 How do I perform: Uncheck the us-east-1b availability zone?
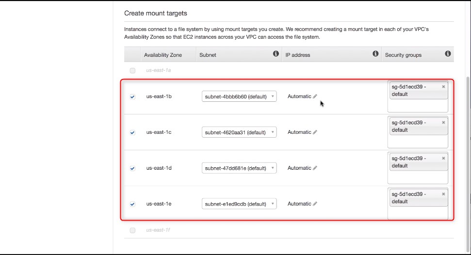132,96
